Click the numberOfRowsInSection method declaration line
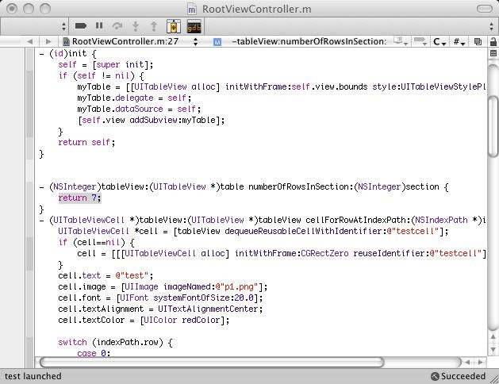 (x=244, y=186)
